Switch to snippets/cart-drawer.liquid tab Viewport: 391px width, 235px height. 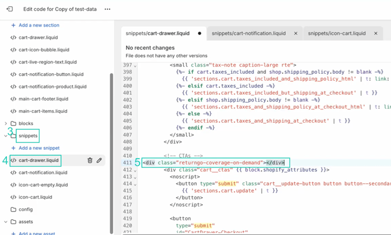tap(157, 33)
